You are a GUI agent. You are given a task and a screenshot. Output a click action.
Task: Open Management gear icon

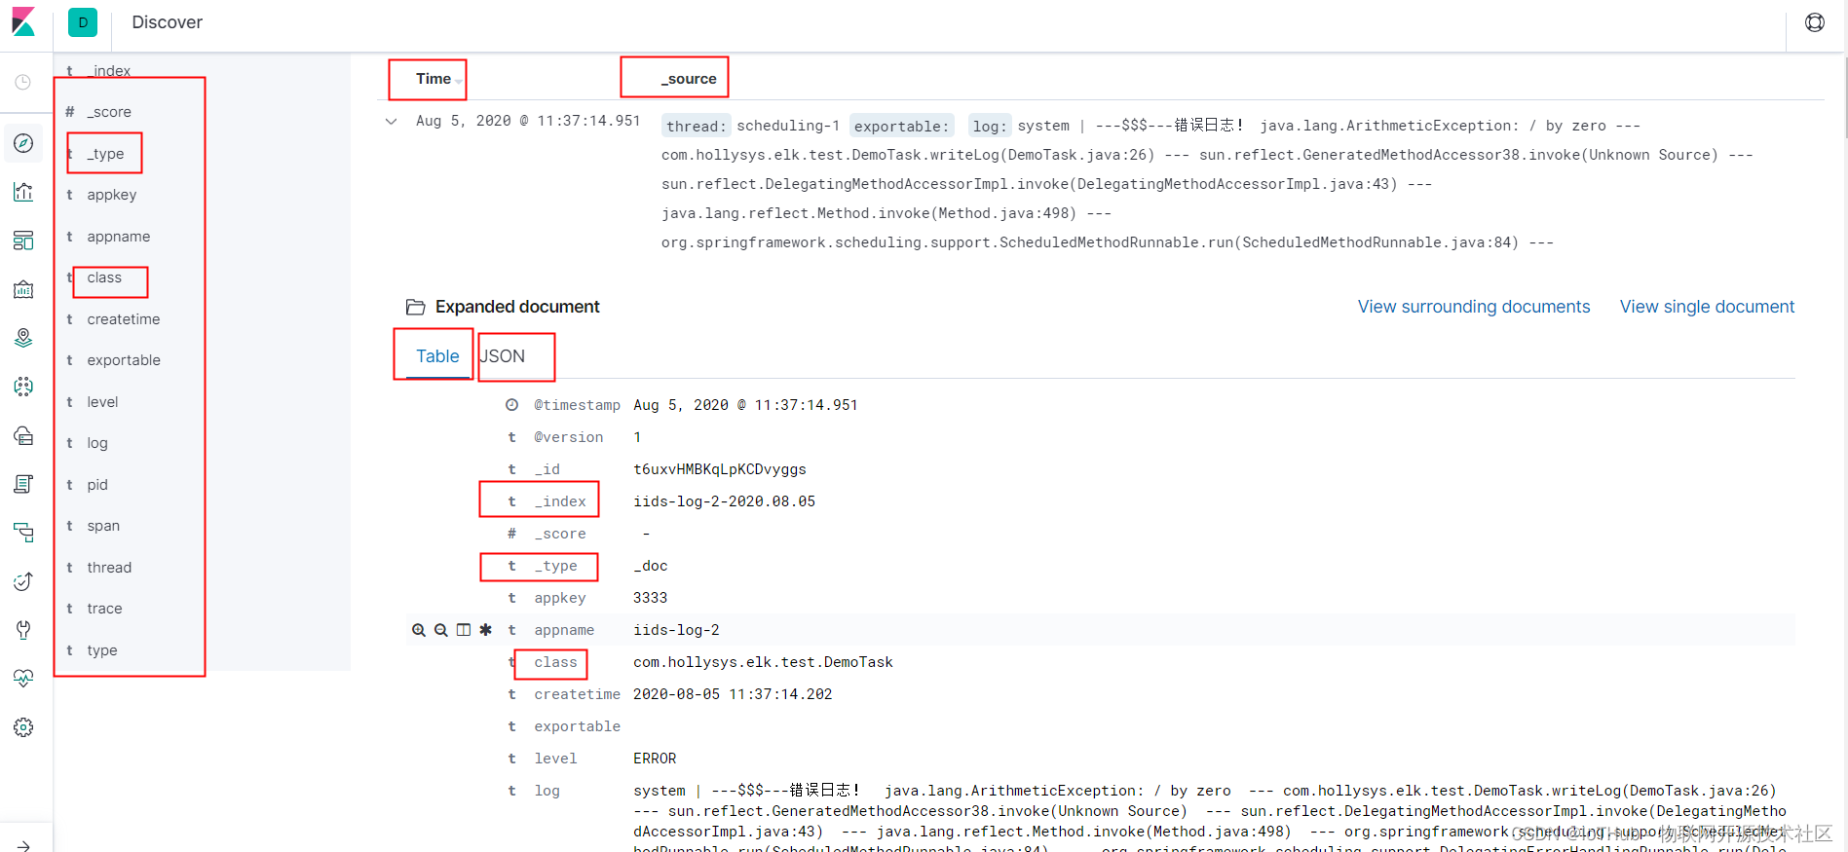coord(23,727)
